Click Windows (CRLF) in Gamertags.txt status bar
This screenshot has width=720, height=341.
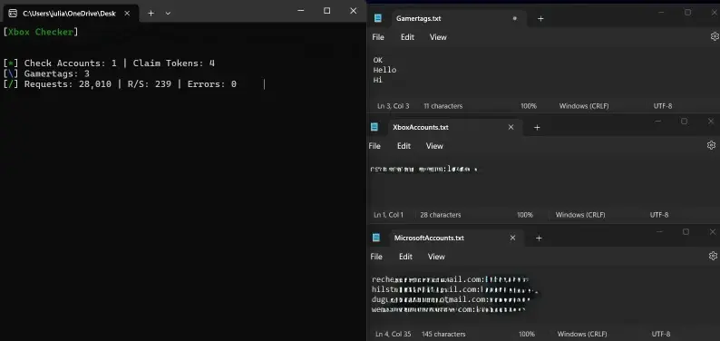click(584, 106)
